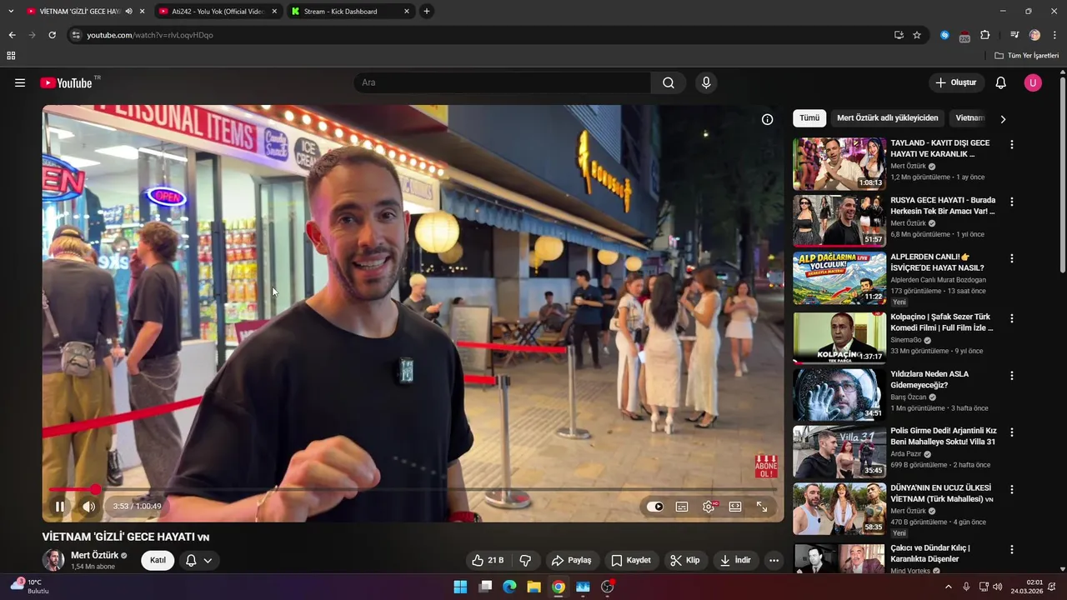This screenshot has width=1067, height=600.
Task: Switch to theater mode
Action: pyautogui.click(x=735, y=507)
